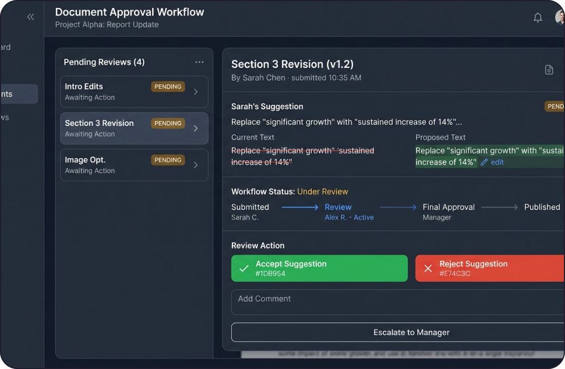Click the pencil icon next to Proposed Text
This screenshot has width=565, height=369.
click(485, 162)
